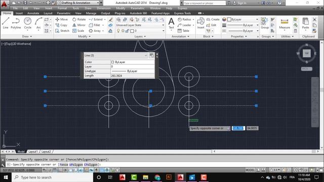The image size is (324, 182).
Task: Activate the Stretch command
Action: tap(62, 31)
